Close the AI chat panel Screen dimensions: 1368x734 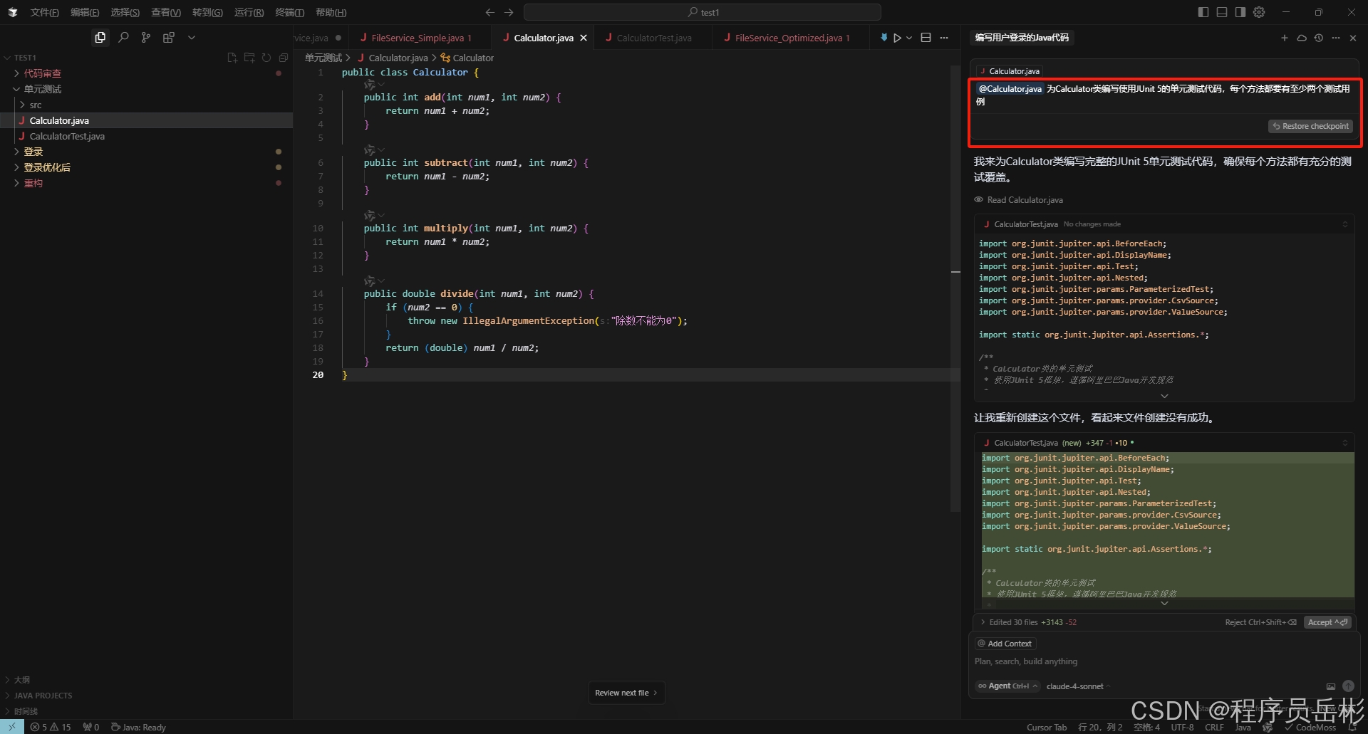coord(1353,38)
